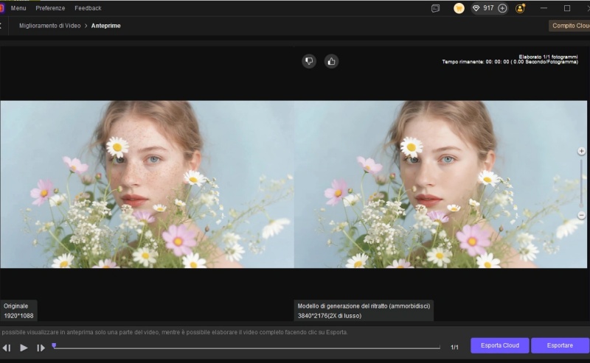Add more credits with plus icon
590x363 pixels.
coord(502,8)
